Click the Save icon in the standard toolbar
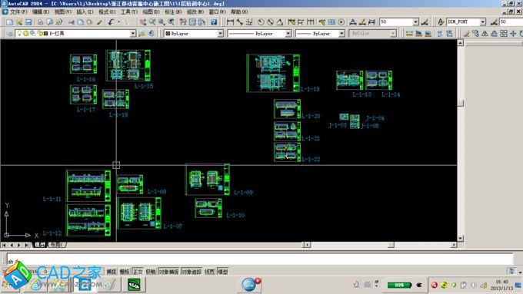This screenshot has height=294, width=523. coord(28,22)
